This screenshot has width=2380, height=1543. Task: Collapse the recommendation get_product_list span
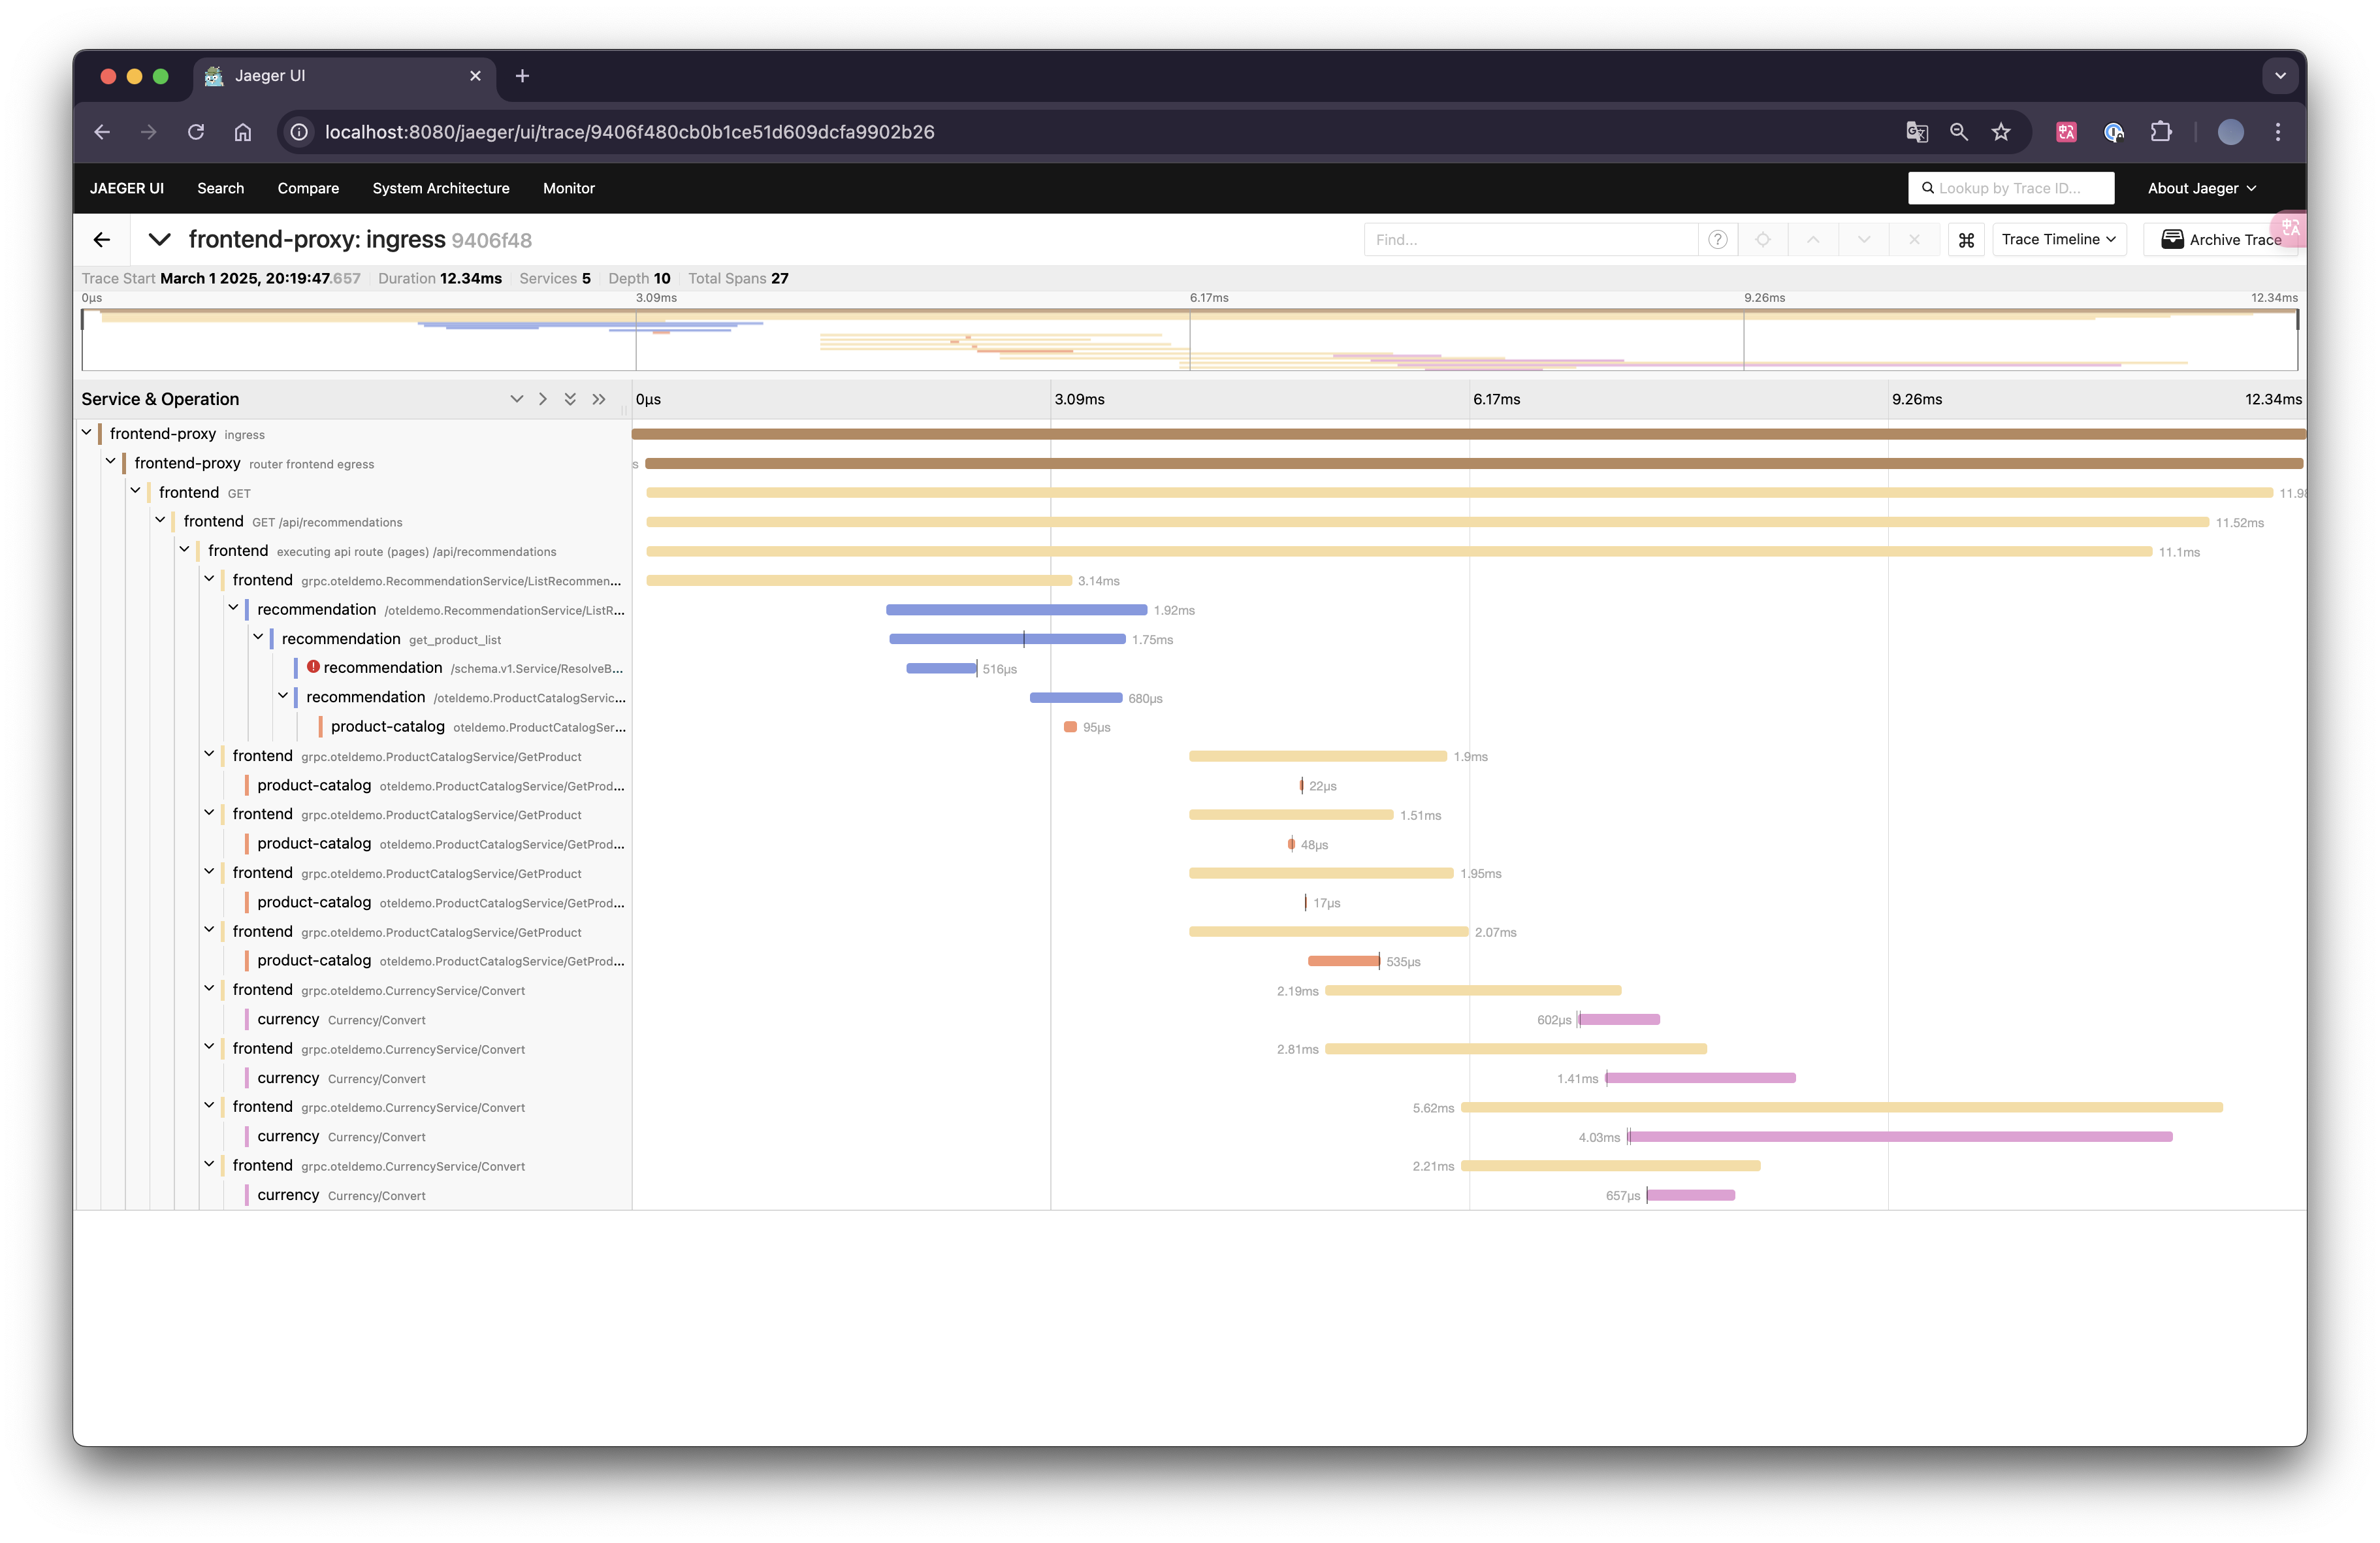tap(258, 638)
